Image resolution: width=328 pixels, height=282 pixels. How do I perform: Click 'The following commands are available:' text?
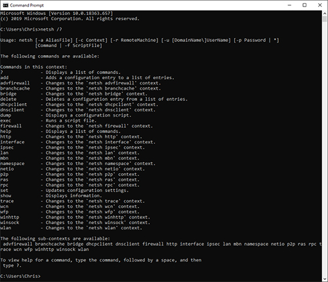(x=50, y=56)
